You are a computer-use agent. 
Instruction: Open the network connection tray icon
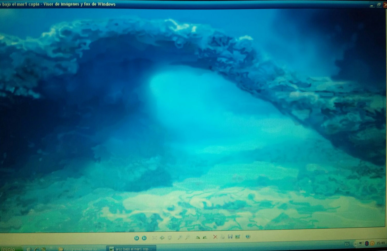point(361,244)
